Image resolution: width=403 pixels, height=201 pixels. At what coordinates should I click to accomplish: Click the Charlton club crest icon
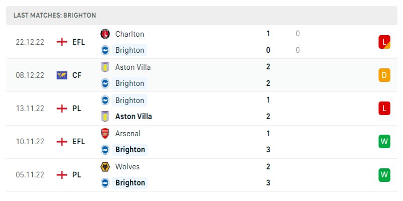(x=105, y=34)
